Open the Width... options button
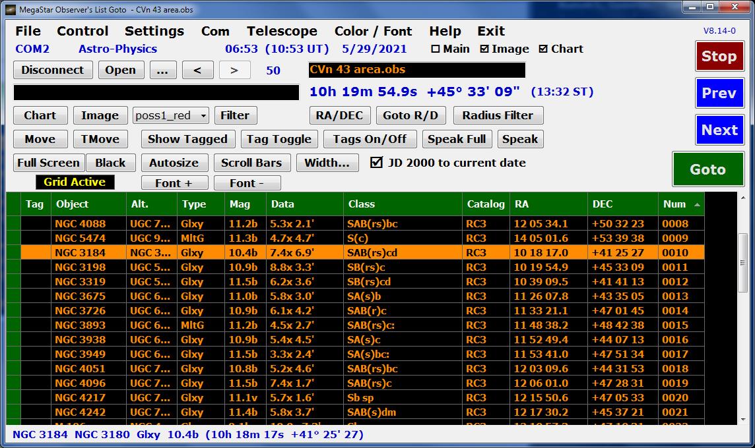Viewport: 755px width, 448px height. click(x=327, y=163)
